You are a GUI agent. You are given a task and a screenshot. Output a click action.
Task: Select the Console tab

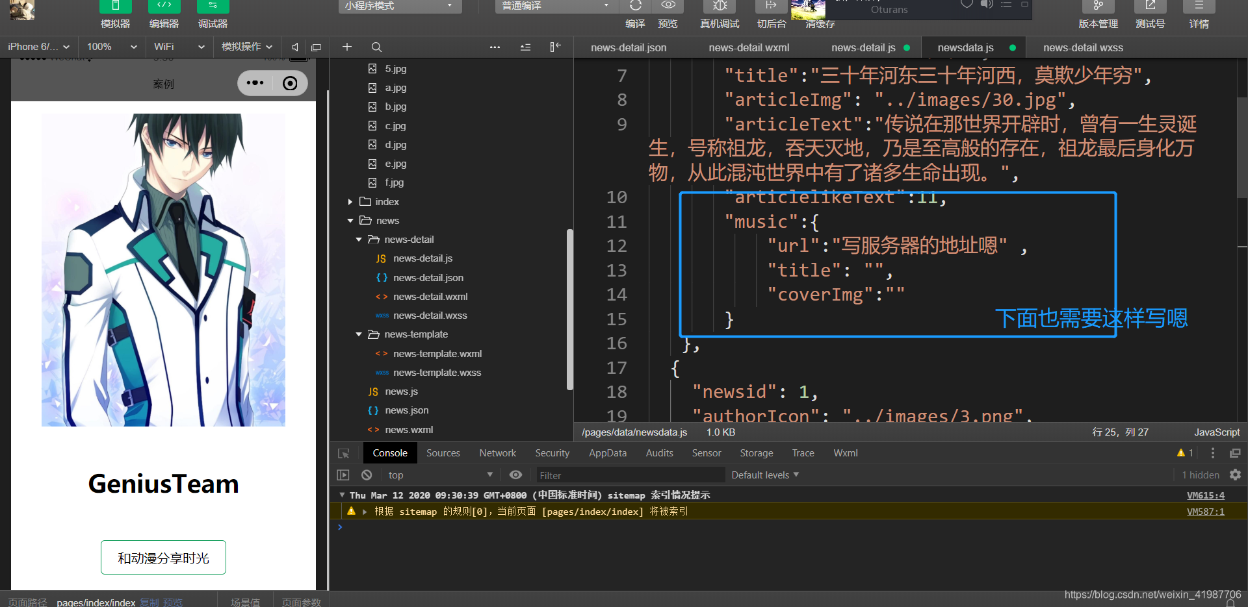point(390,453)
